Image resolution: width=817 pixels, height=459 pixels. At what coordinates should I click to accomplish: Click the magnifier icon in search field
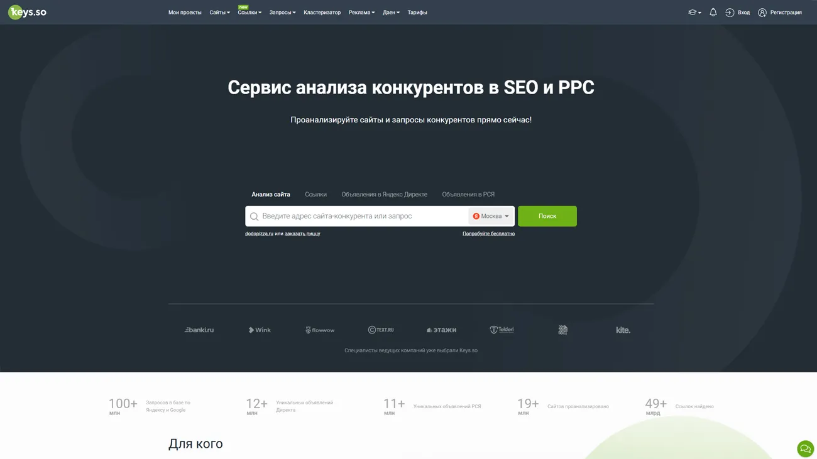click(254, 217)
